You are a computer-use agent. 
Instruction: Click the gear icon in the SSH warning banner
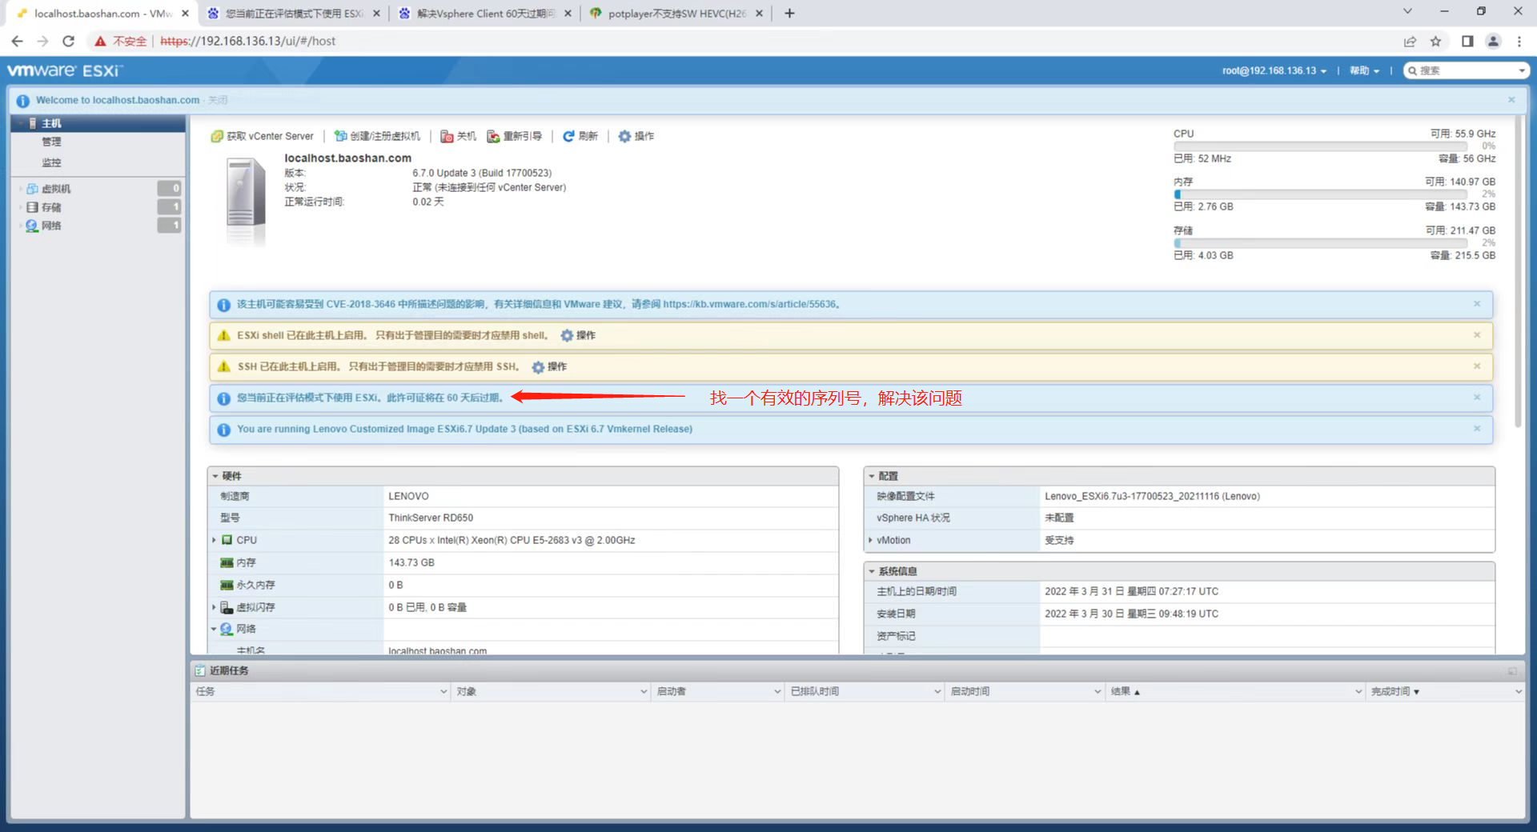click(538, 366)
